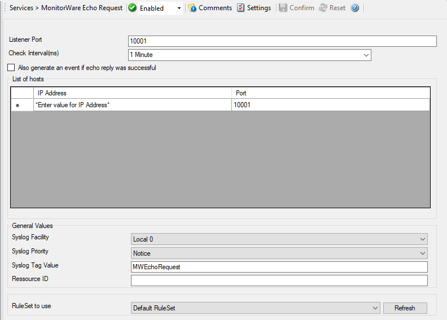Viewport: 447px width, 320px height.
Task: Click the Listener Port input field
Action: pyautogui.click(x=282, y=41)
